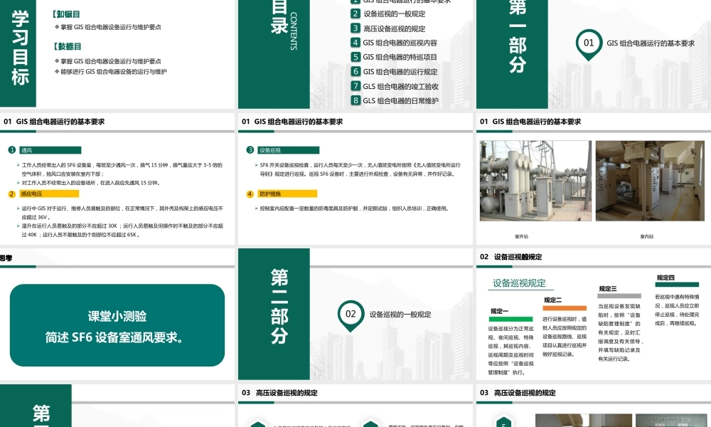Viewport: 711px width, 427px height.
Task: Click number 5 badge in contents list
Action: tap(355, 57)
